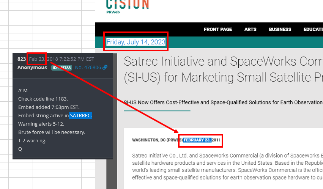Viewport: 323px width, 189px height.
Task: Click the SI-US Now Offers subheadline
Action: click(223, 102)
